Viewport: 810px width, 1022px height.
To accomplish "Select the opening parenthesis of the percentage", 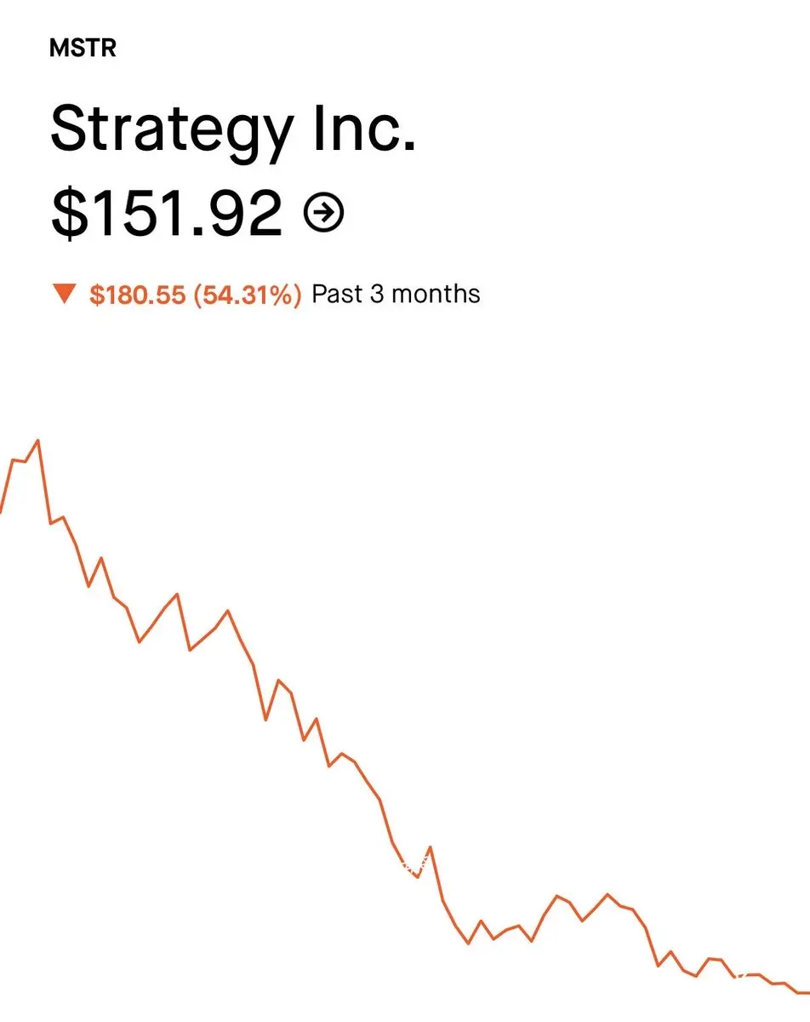I will coord(198,295).
